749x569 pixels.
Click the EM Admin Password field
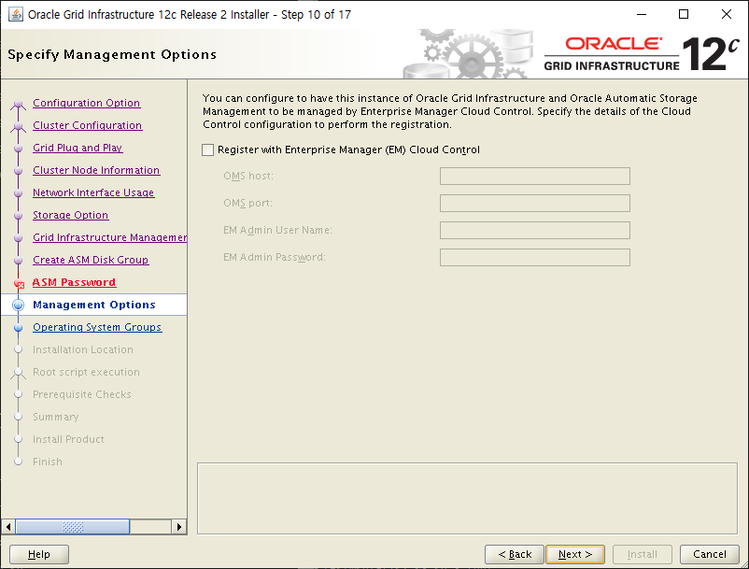(x=534, y=258)
